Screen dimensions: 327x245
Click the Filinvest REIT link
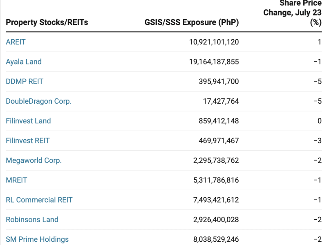[x=27, y=140]
